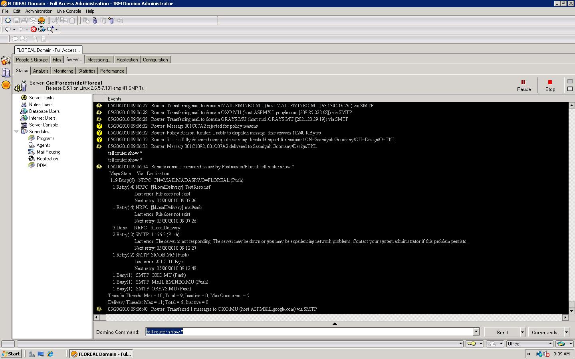Image resolution: width=575 pixels, height=359 pixels.
Task: Click the Domino Command input field
Action: coord(309,332)
